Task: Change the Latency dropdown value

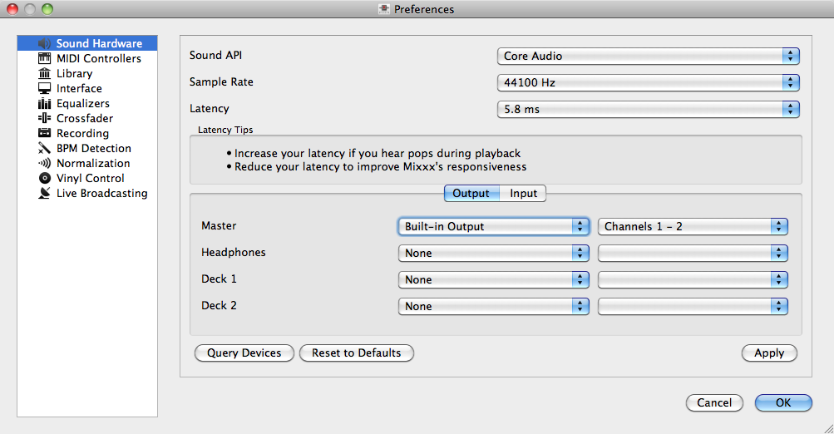Action: pyautogui.click(x=649, y=110)
